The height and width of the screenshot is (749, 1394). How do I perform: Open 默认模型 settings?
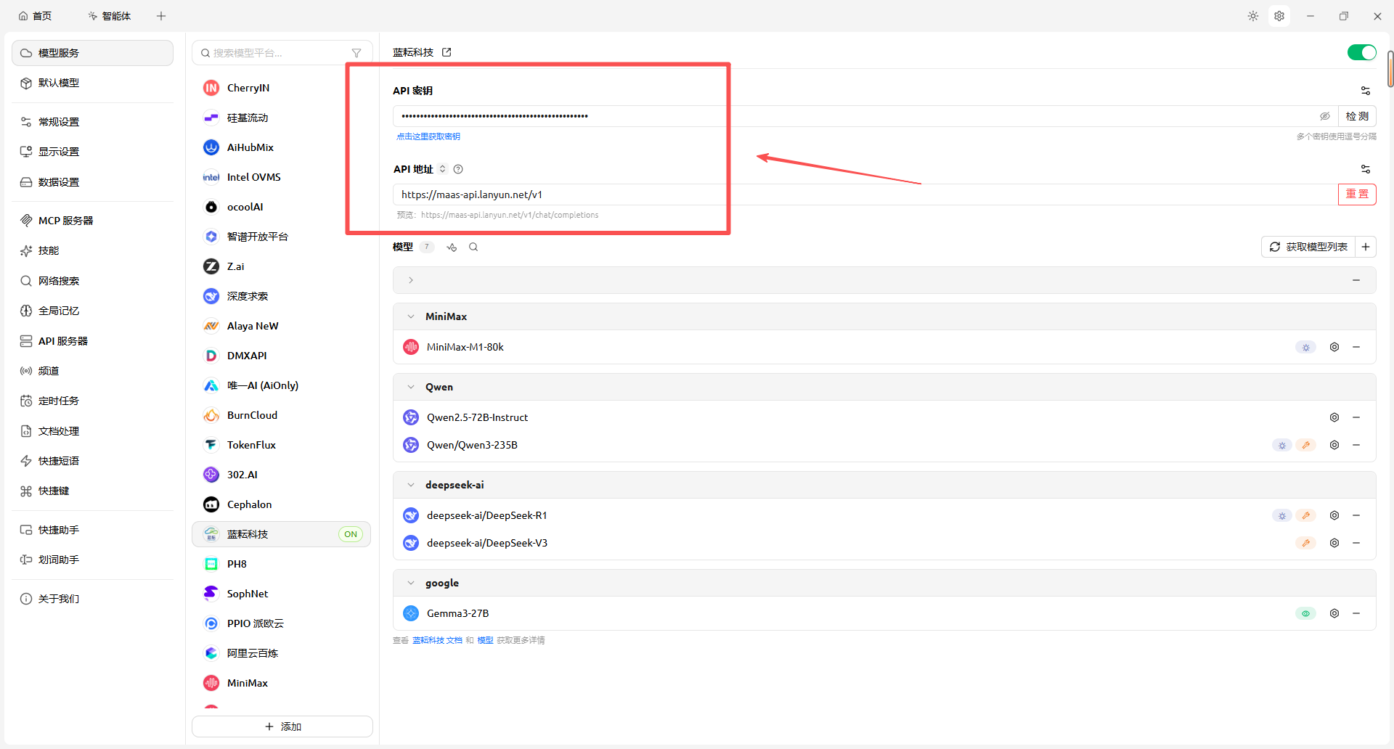(x=93, y=83)
